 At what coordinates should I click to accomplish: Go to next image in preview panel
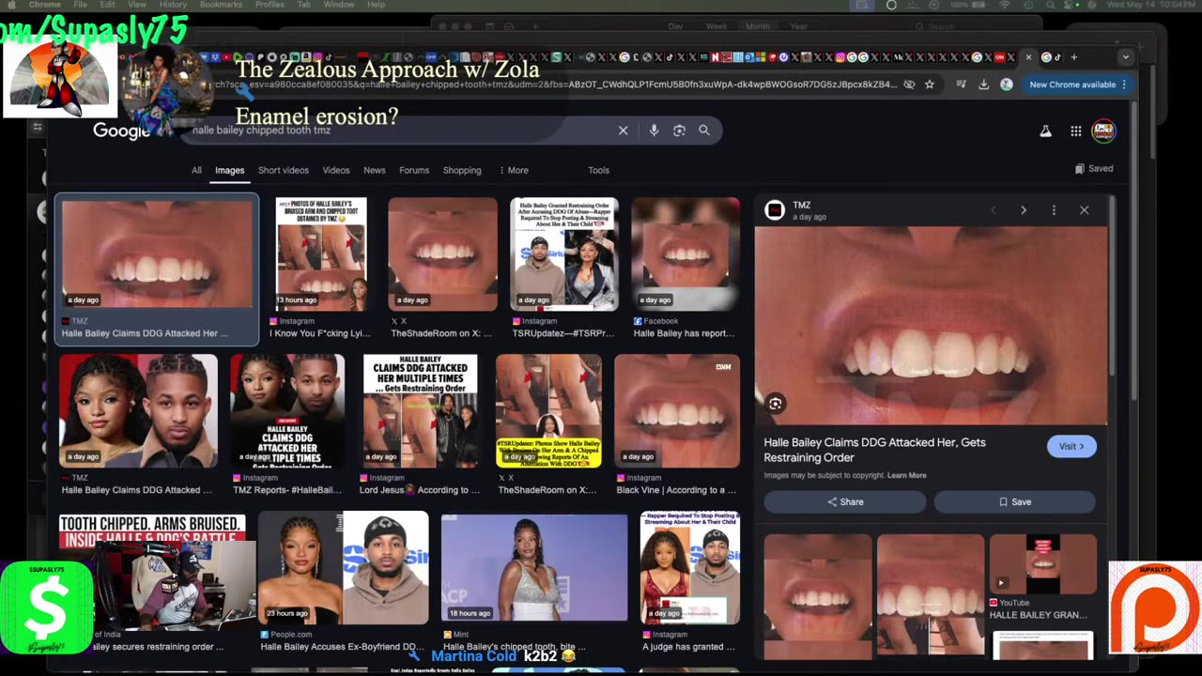click(1024, 210)
